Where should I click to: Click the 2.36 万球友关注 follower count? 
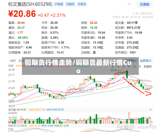[143, 13]
